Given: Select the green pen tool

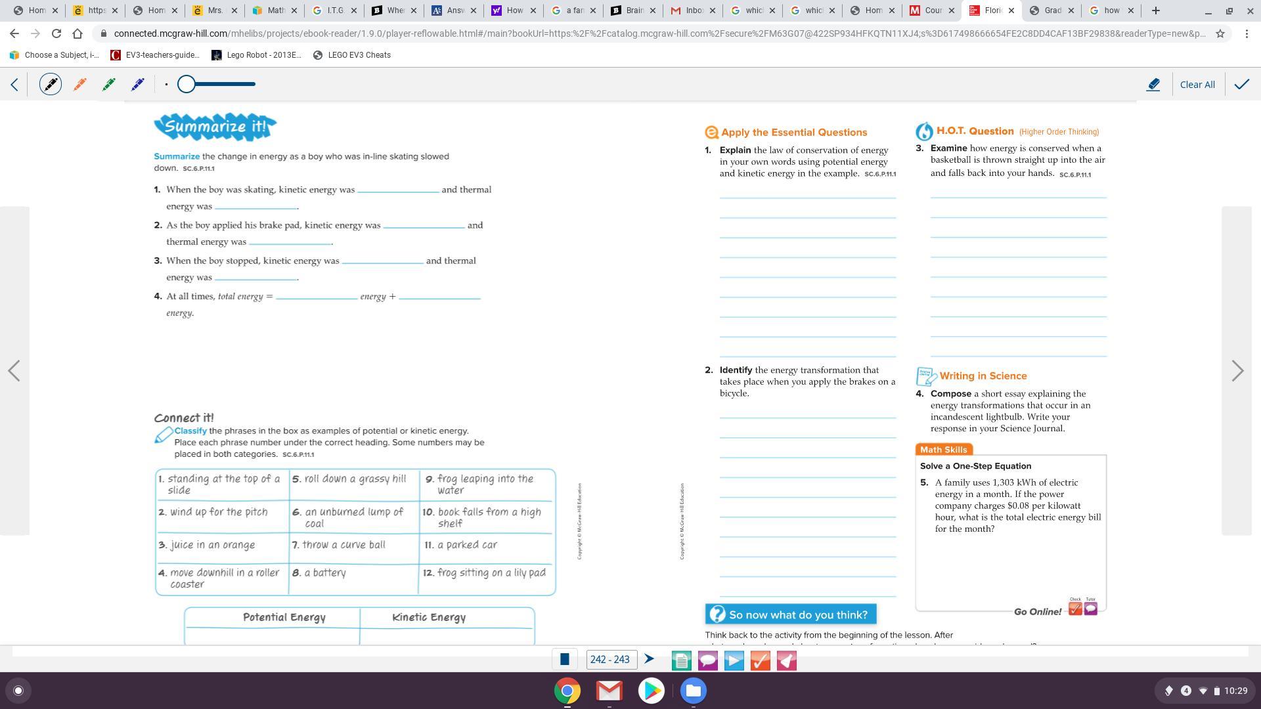Looking at the screenshot, I should pyautogui.click(x=109, y=84).
